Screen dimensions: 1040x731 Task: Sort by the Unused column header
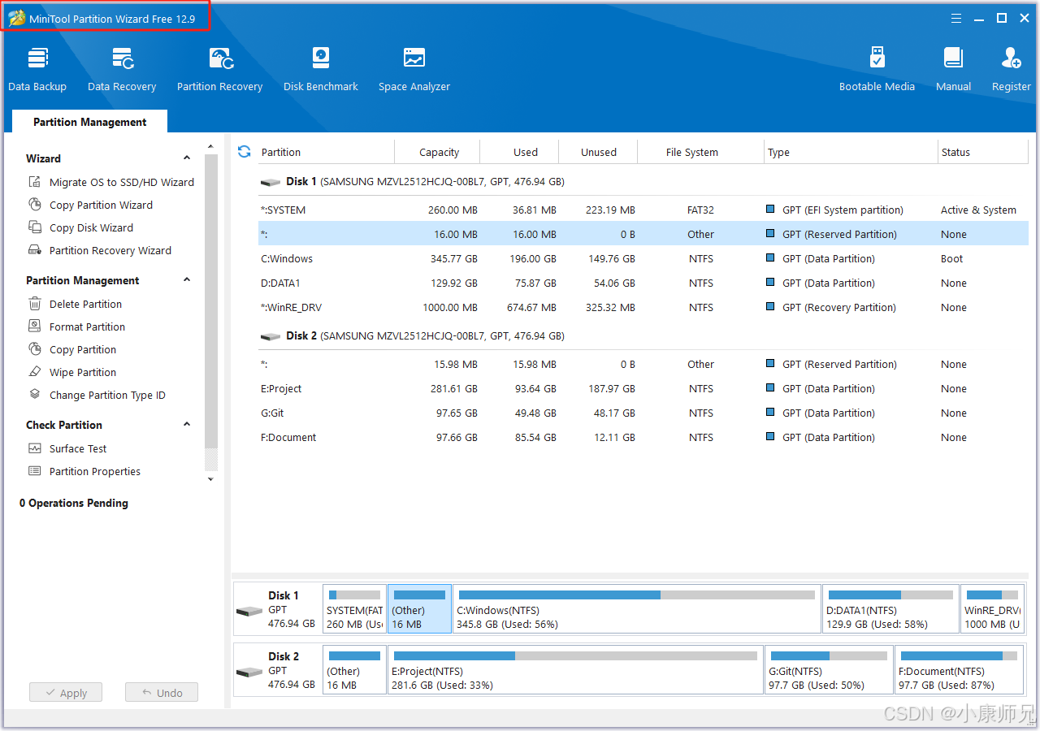click(x=599, y=152)
